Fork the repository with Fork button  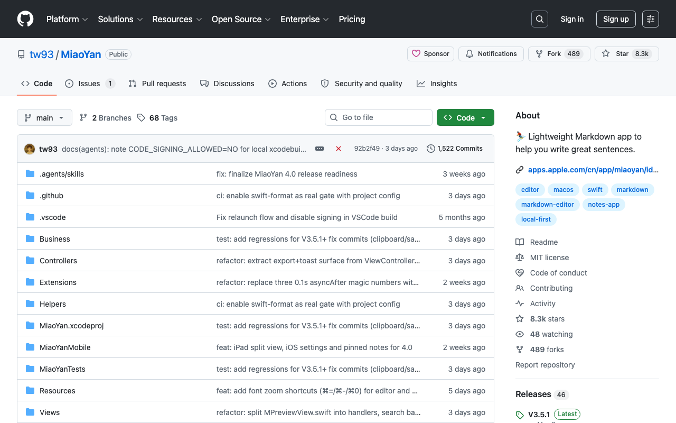(559, 54)
